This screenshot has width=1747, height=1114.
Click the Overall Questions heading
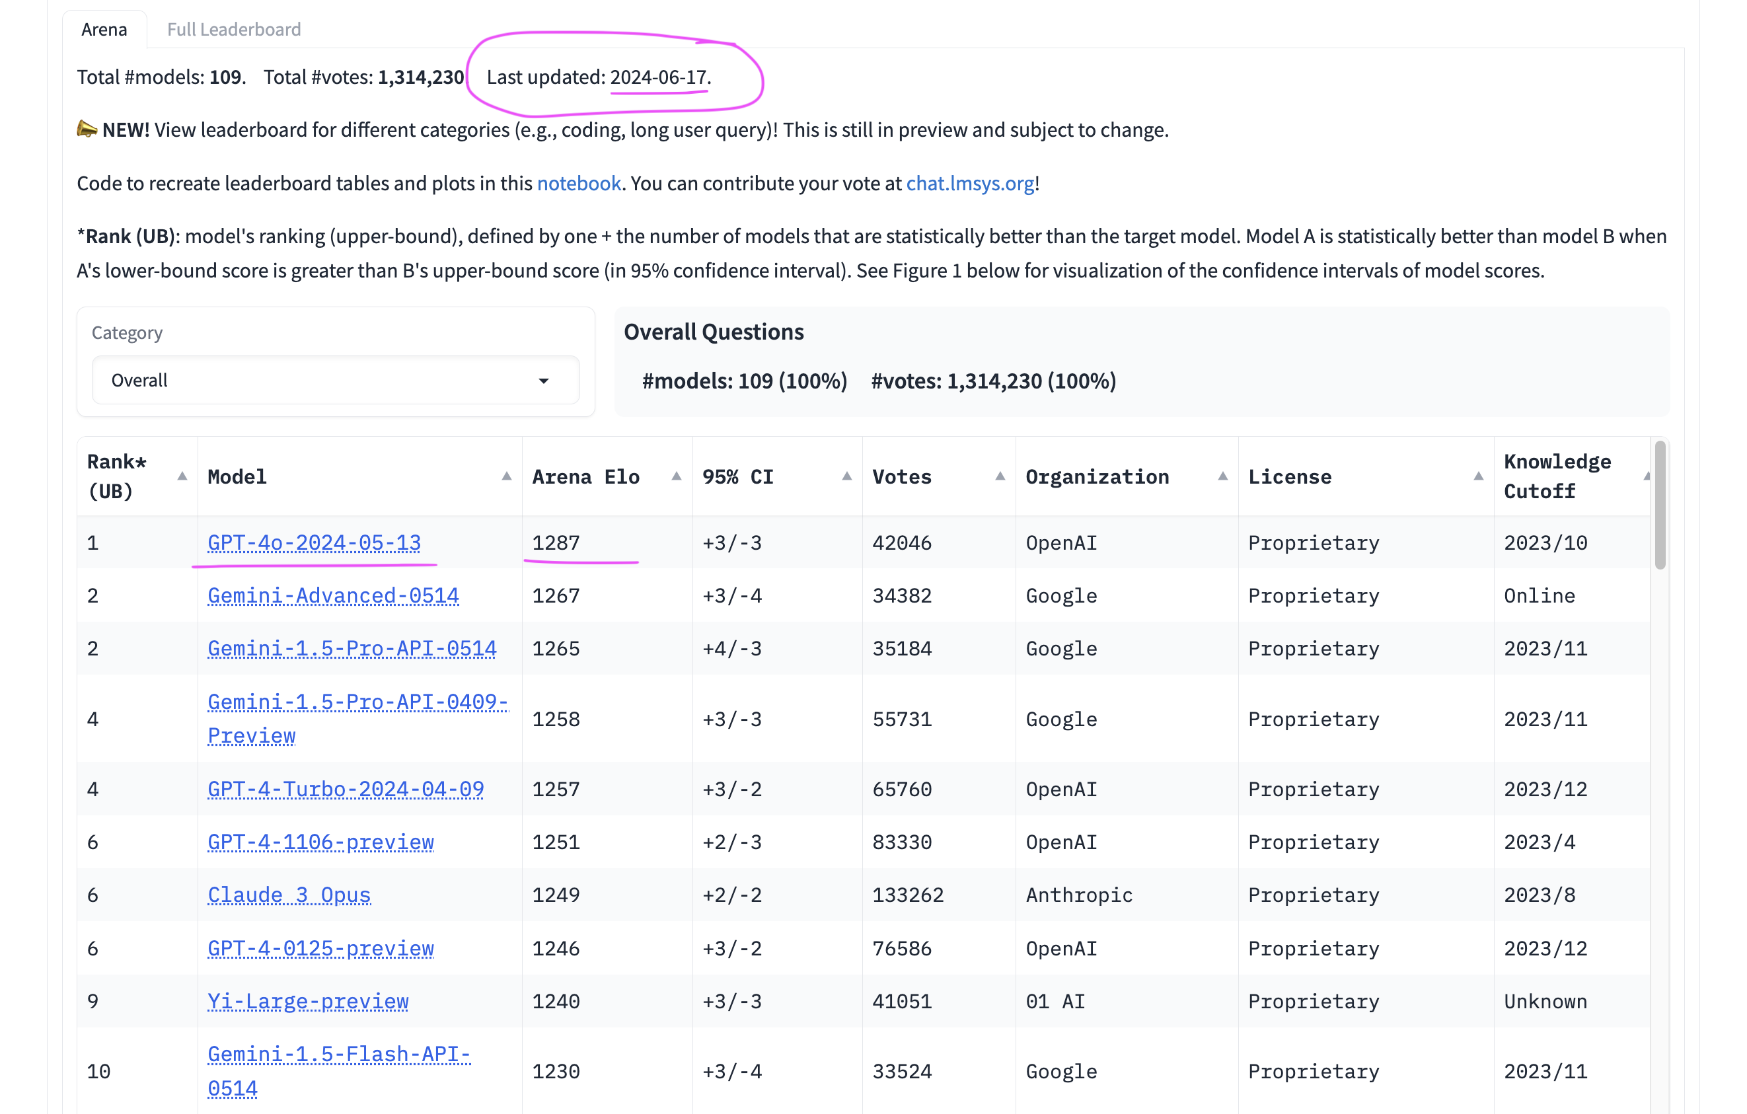click(x=714, y=332)
